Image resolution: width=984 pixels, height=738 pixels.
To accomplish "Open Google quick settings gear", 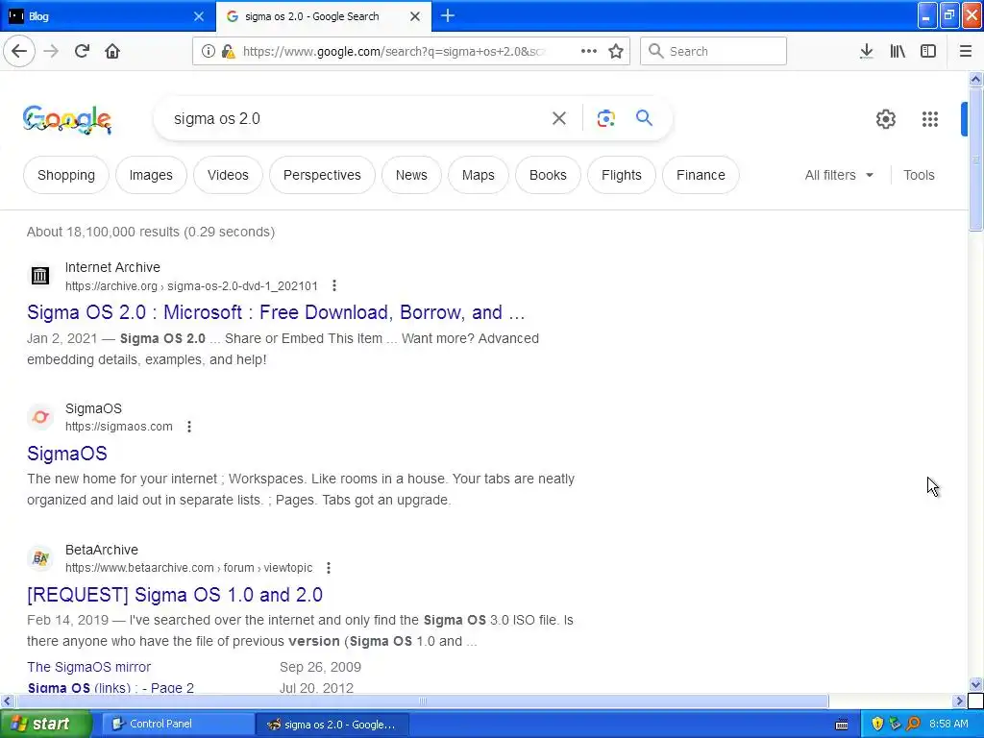I will [x=885, y=118].
